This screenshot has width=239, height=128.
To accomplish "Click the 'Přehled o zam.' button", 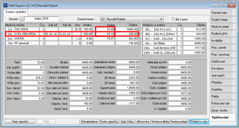I will (x=199, y=121).
